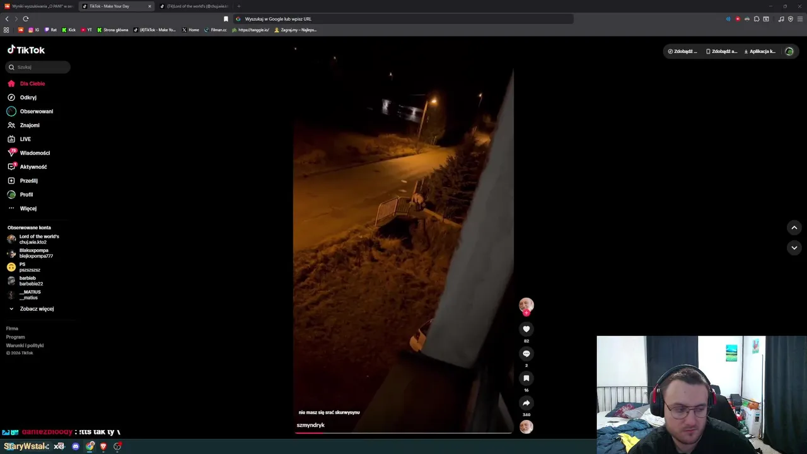Viewport: 807px width, 454px height.
Task: Click the first Zdobądź coins button
Action: point(682,52)
